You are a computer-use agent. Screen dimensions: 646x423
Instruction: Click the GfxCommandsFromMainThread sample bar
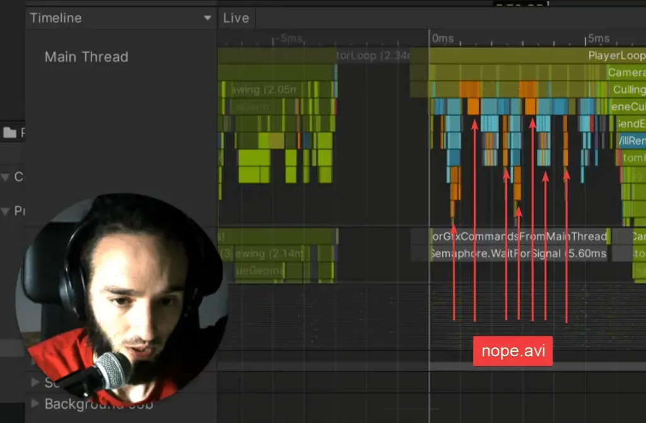click(x=517, y=236)
